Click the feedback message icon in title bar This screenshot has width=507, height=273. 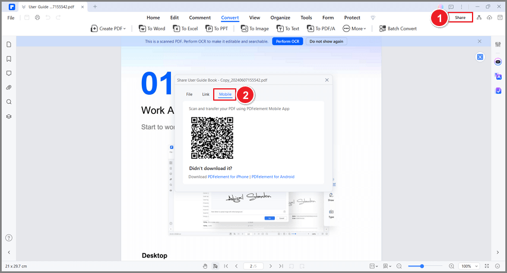coord(451,7)
